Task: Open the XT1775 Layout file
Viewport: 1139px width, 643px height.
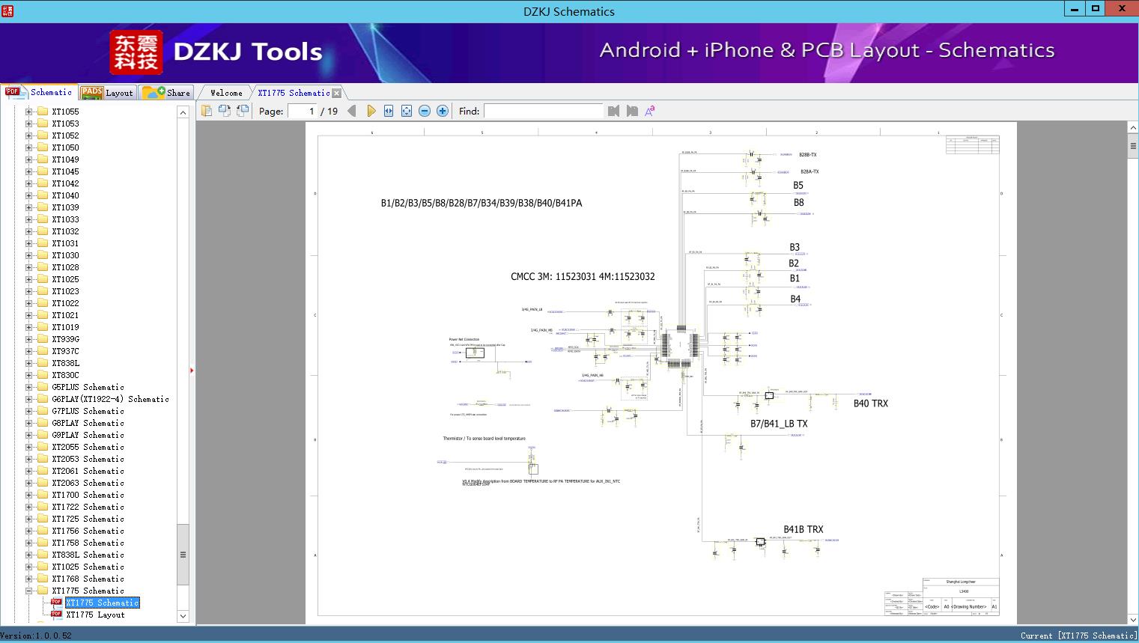Action: (x=95, y=615)
